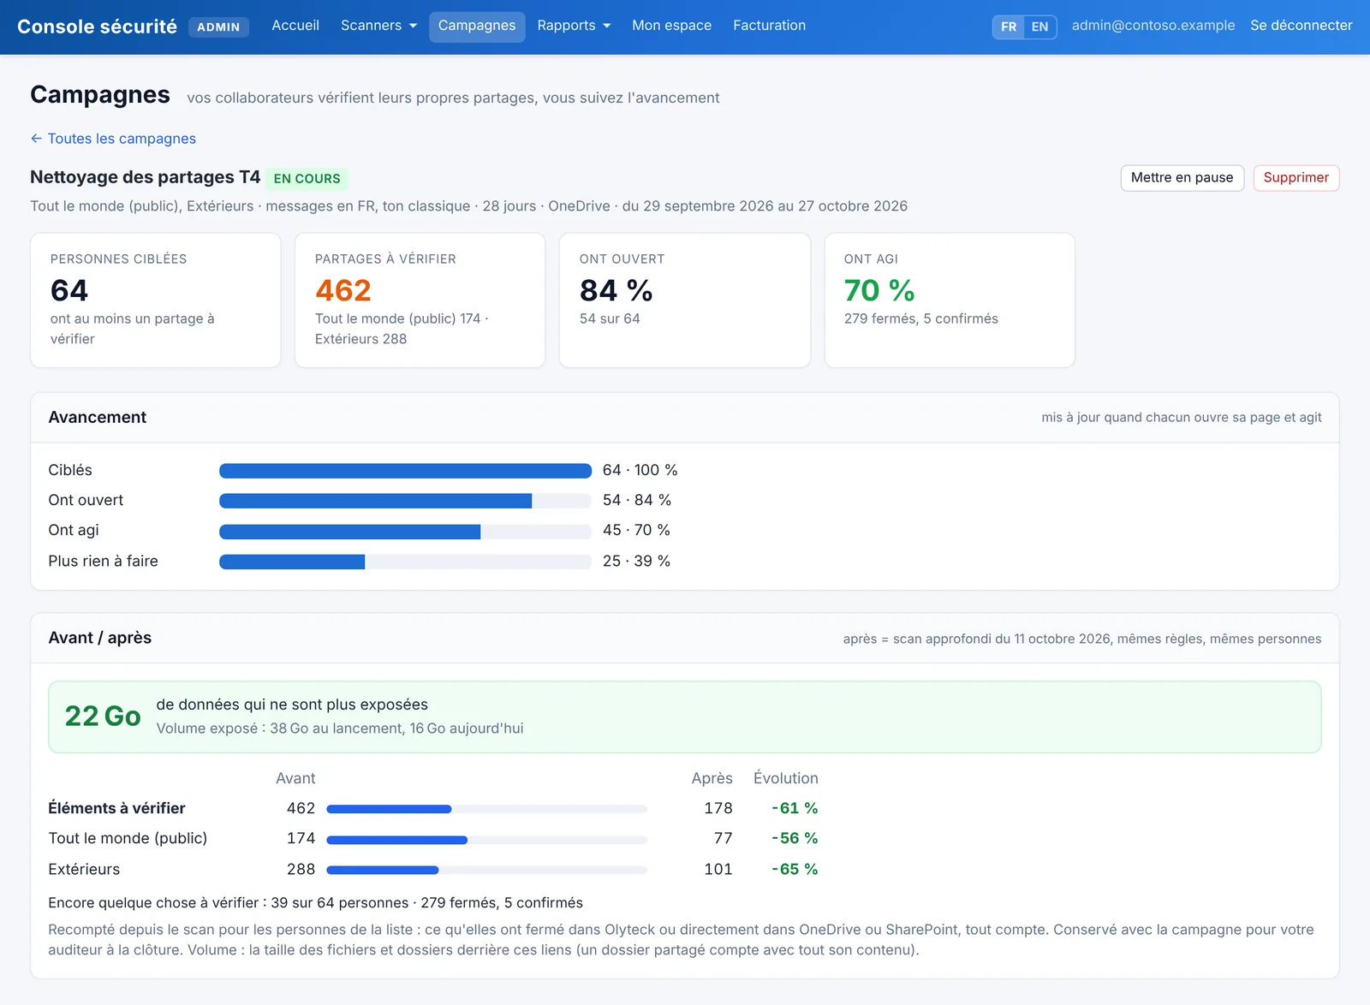The image size is (1370, 1005).
Task: Click the Plus rien à faire progress bar
Action: (405, 562)
